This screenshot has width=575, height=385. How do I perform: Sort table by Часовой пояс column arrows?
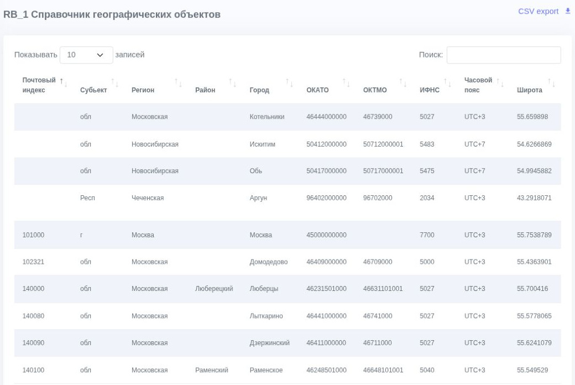point(500,82)
